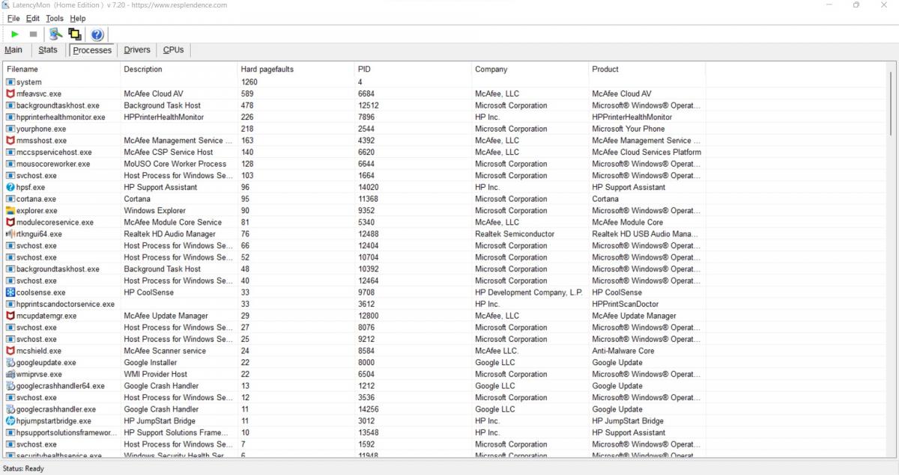
Task: Sort by the PID column header
Action: pyautogui.click(x=413, y=70)
